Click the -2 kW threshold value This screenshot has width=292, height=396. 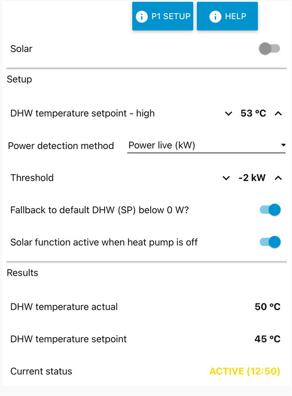click(x=252, y=178)
